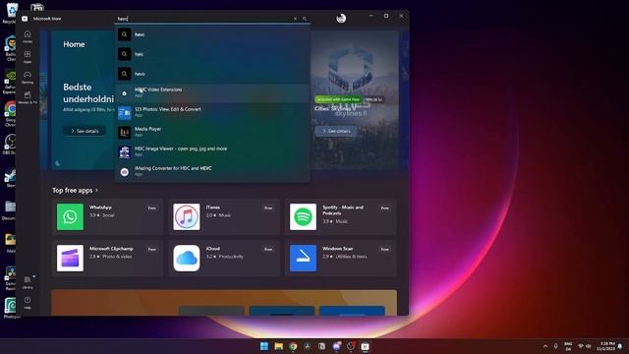Expand Top free apps list
Image resolution: width=629 pixels, height=354 pixels.
75,190
